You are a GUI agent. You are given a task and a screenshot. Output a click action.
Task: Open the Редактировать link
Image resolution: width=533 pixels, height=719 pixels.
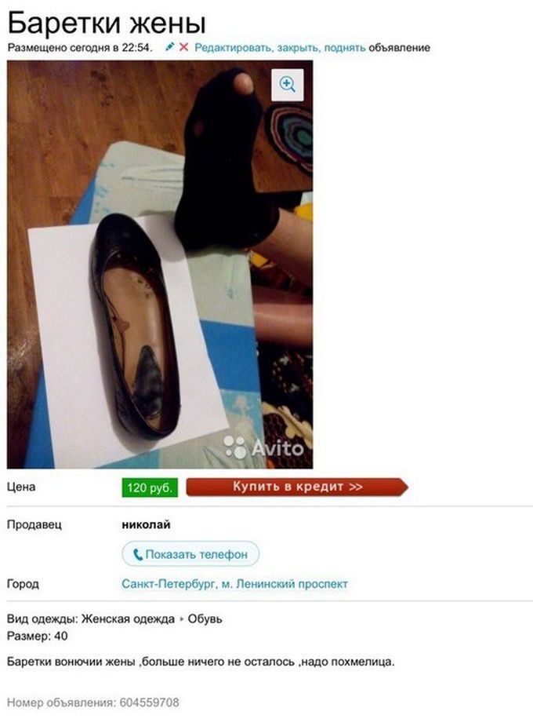click(x=234, y=48)
